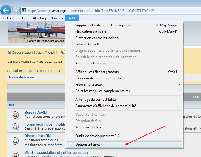
Task: Launch Windows Update from menu
Action: (x=124, y=127)
